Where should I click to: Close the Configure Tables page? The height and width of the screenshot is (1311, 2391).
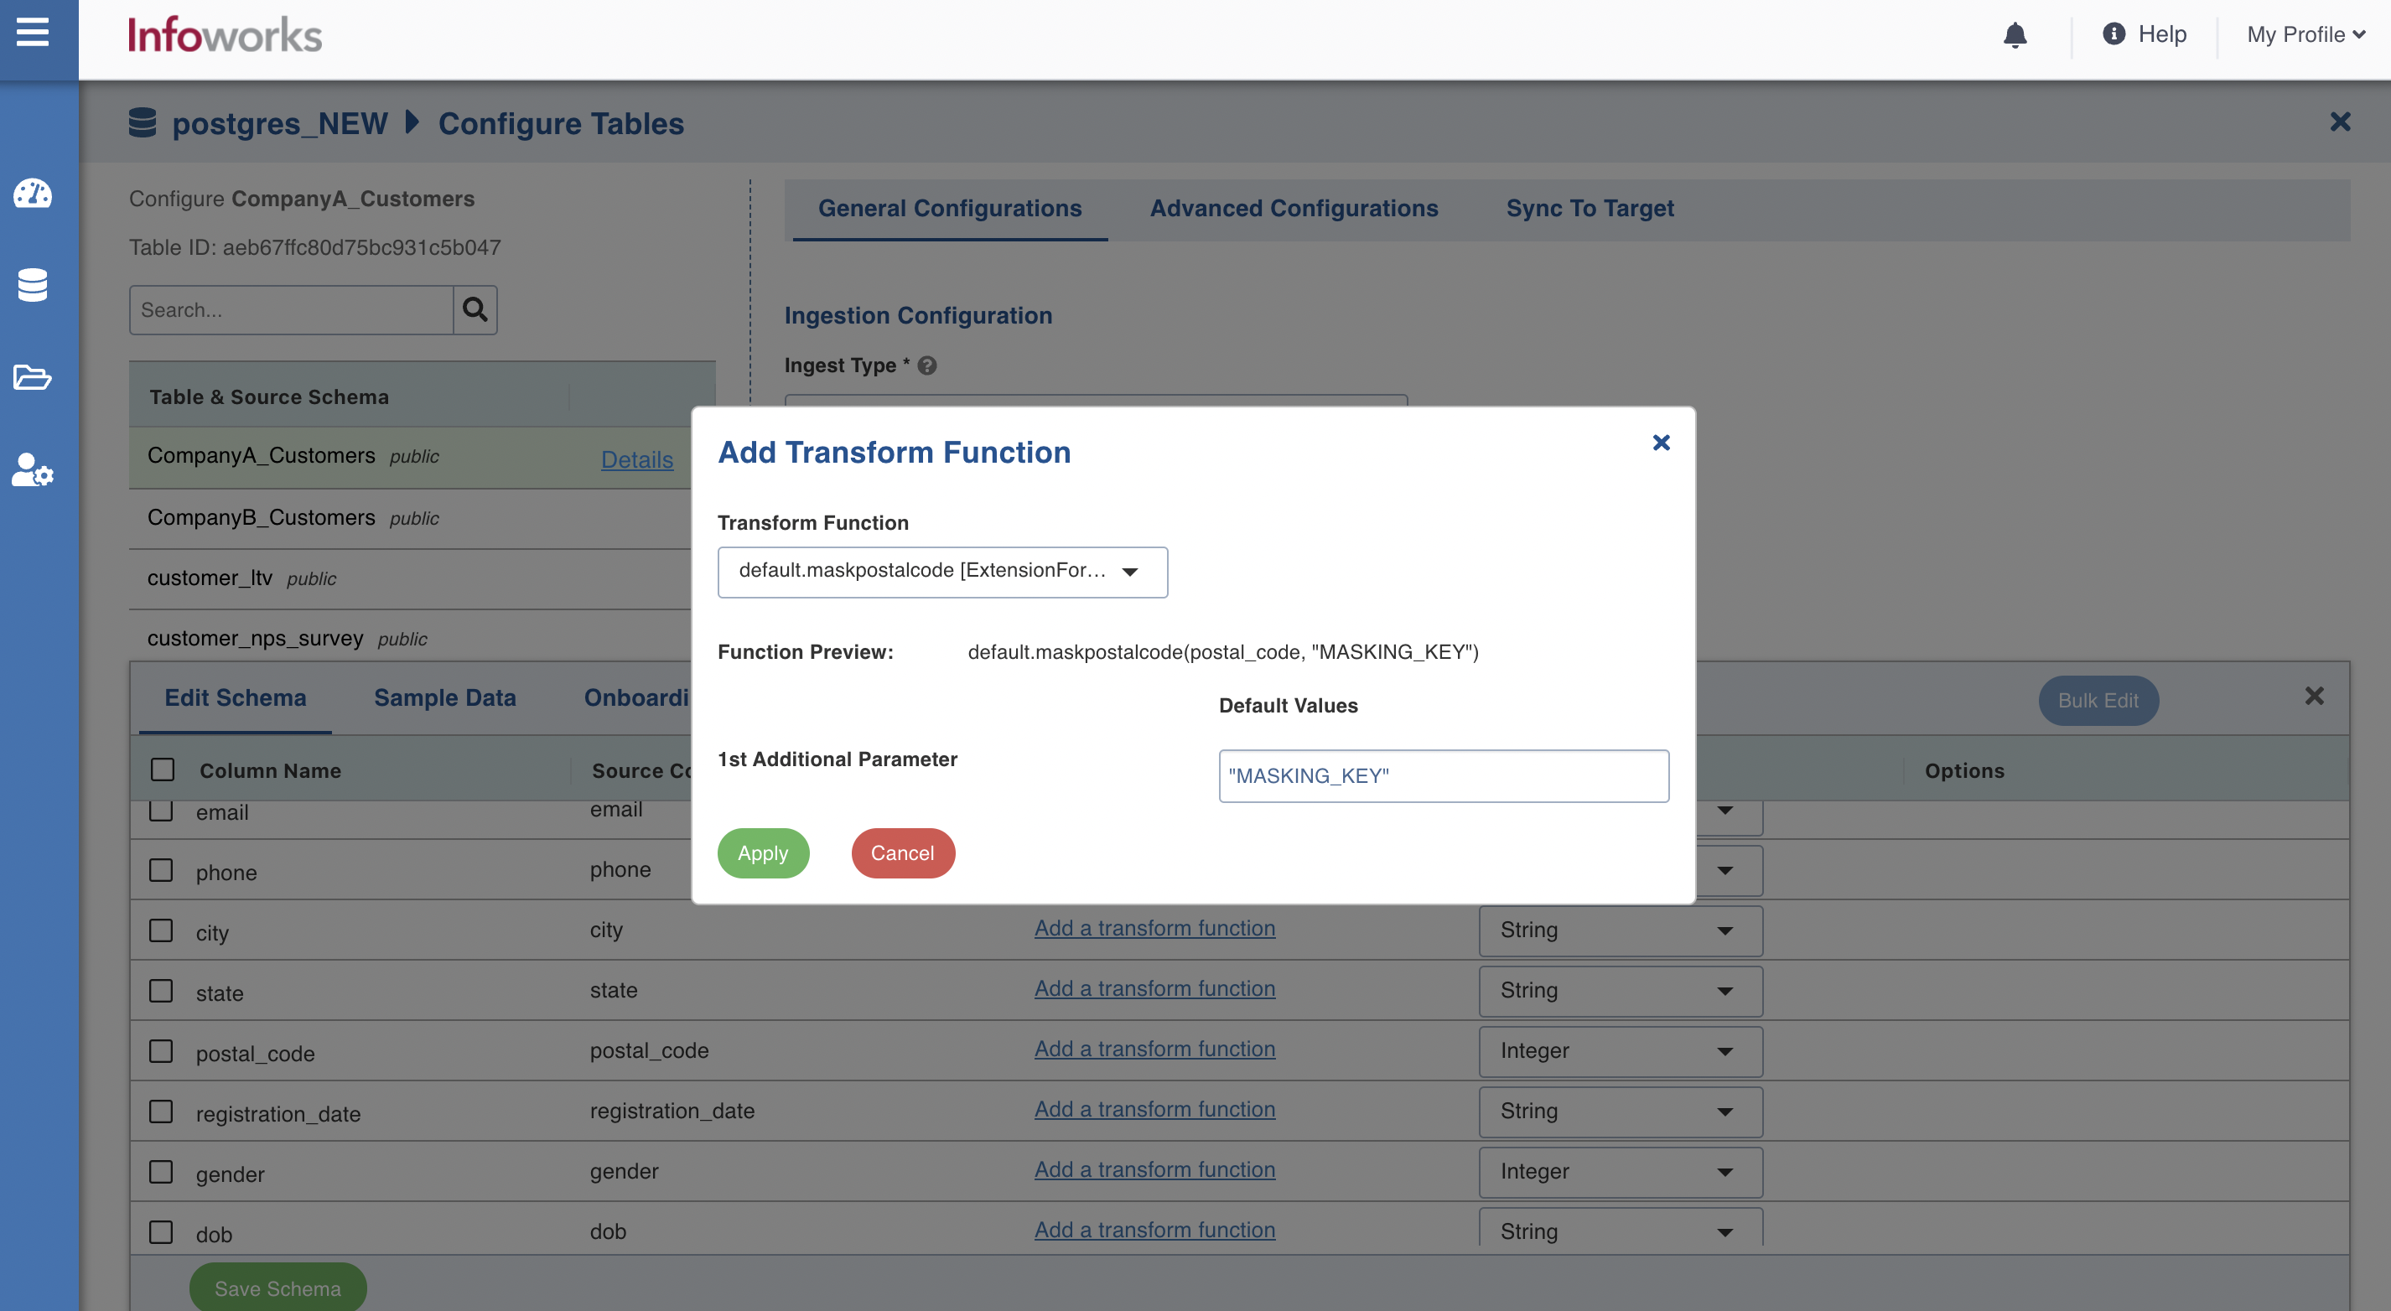click(2340, 122)
